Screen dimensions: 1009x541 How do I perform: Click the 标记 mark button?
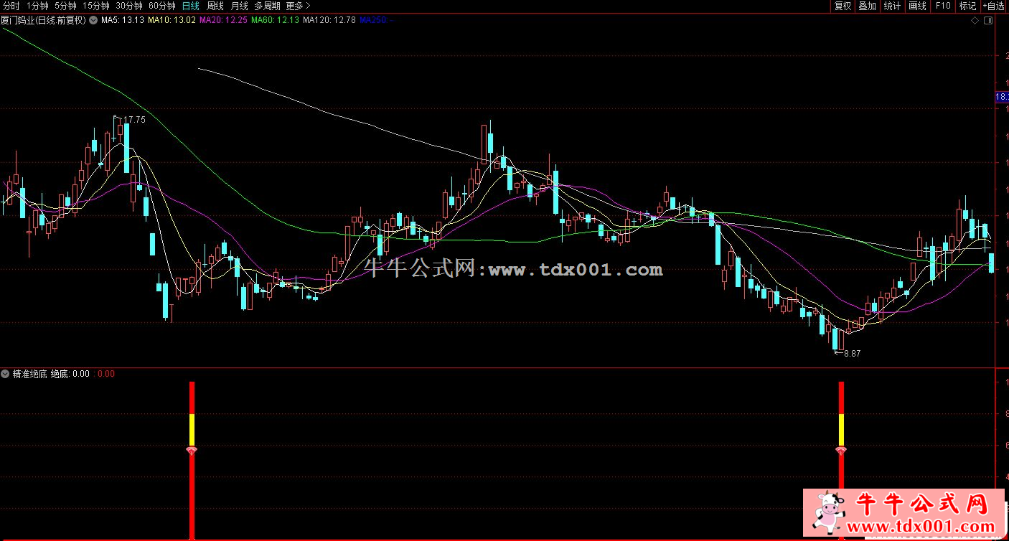pos(967,6)
